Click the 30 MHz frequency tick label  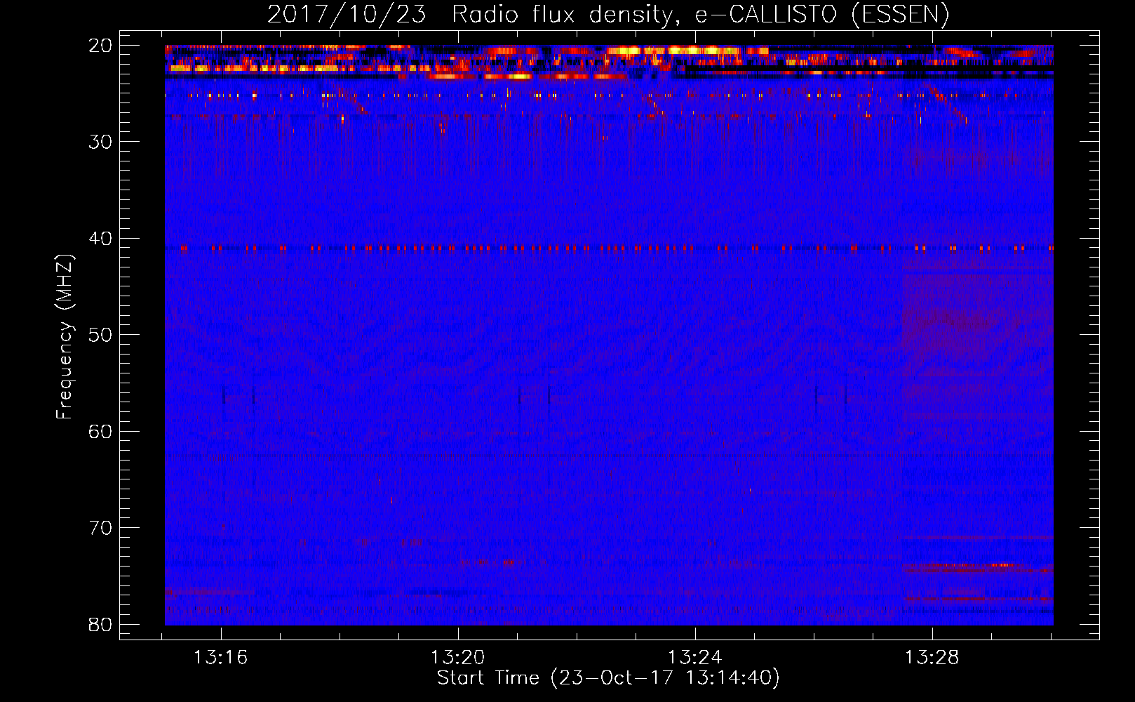pos(101,142)
